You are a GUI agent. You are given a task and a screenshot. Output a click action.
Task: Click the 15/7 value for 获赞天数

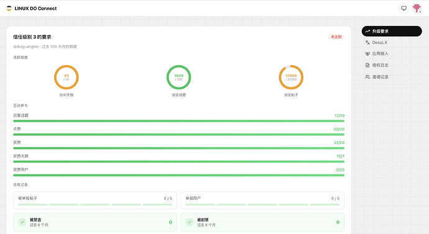(x=340, y=156)
